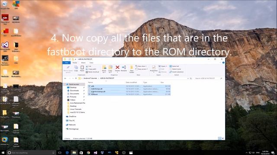Open the Visual Studio desktop shortcut

tap(5, 46)
